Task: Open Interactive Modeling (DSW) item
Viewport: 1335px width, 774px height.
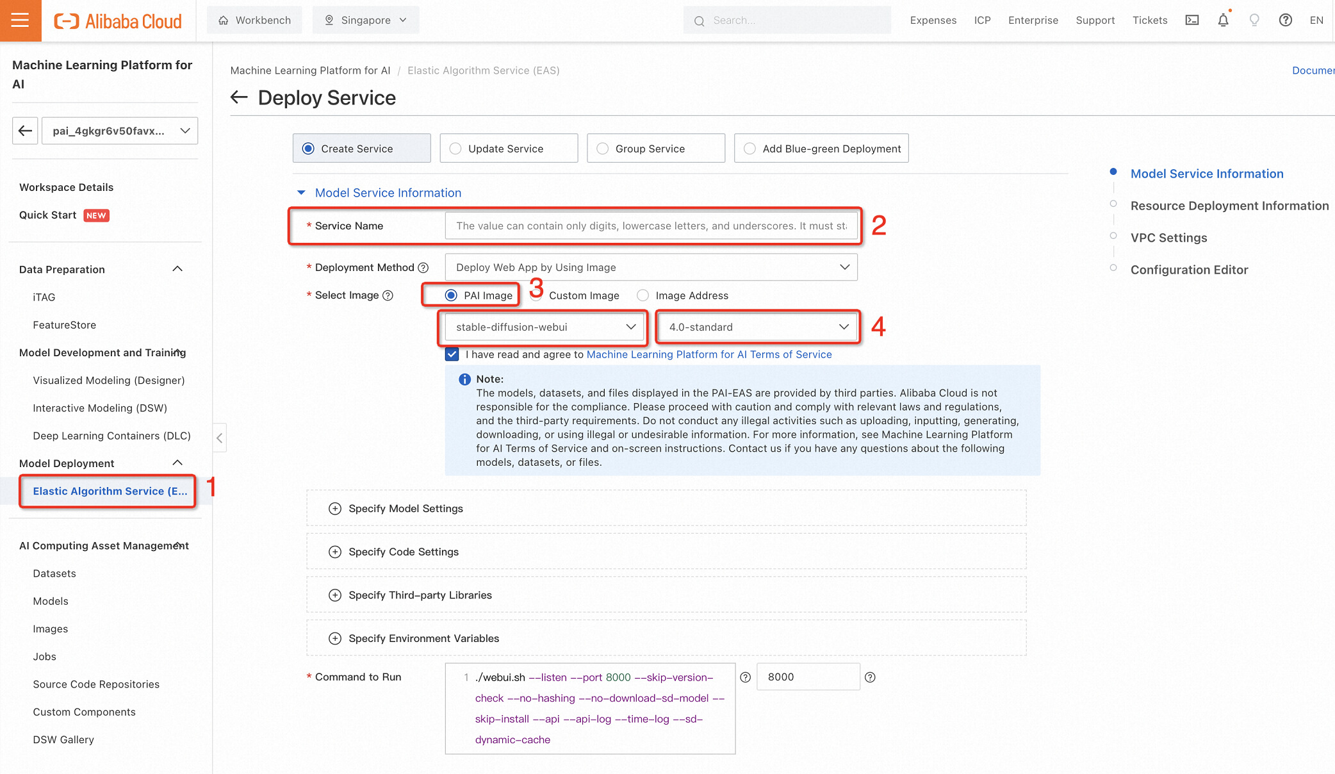Action: pos(100,408)
